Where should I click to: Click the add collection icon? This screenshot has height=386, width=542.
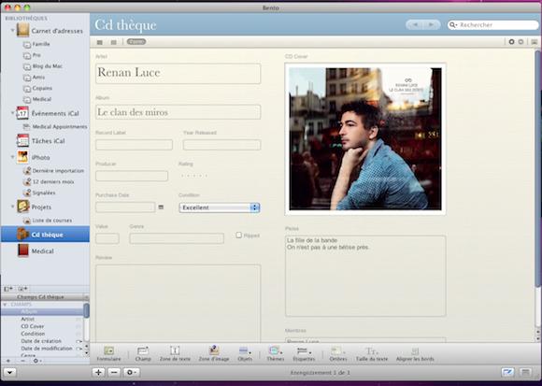[22, 289]
